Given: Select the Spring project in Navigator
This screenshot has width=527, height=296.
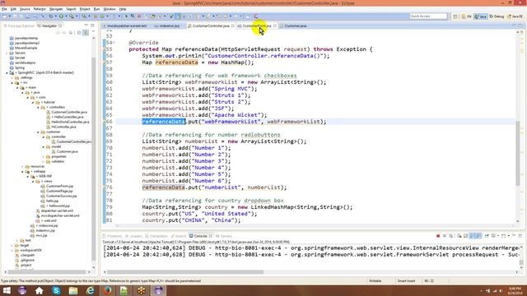Looking at the screenshot, I should pos(16,67).
